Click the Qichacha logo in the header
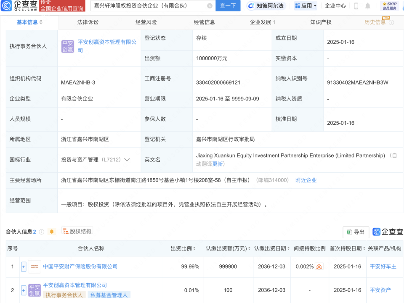This screenshot has height=303, width=404. click(x=20, y=6)
